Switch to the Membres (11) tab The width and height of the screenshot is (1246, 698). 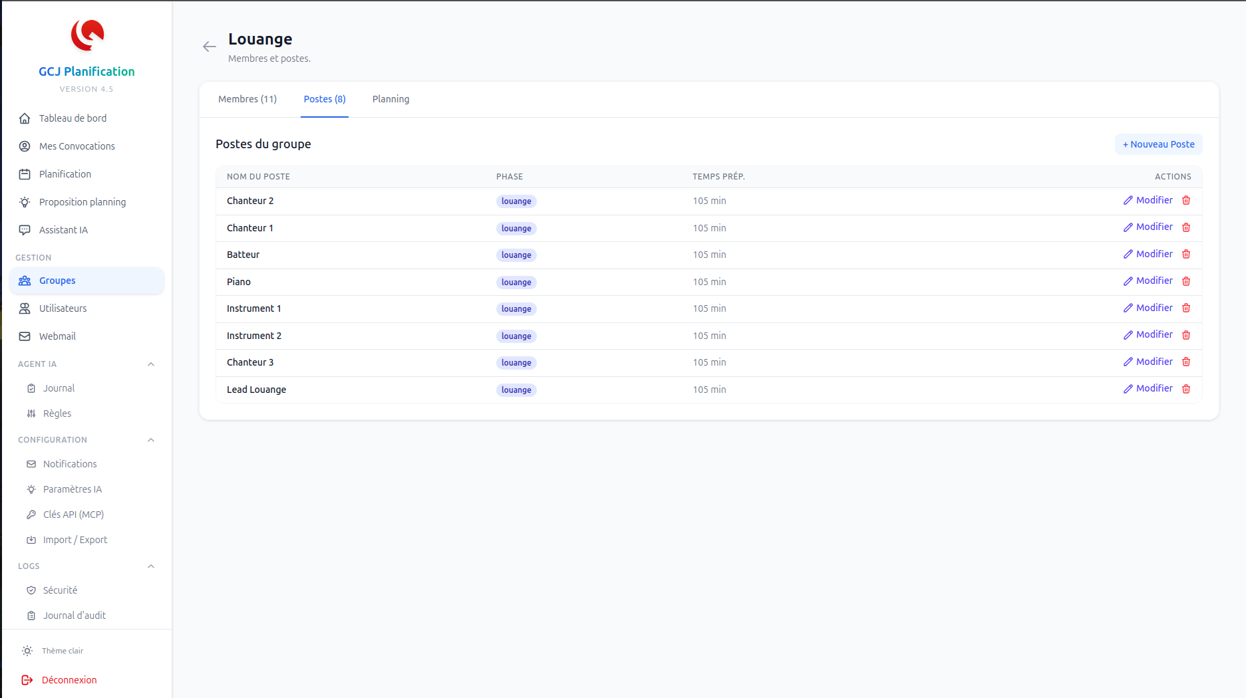coord(247,99)
